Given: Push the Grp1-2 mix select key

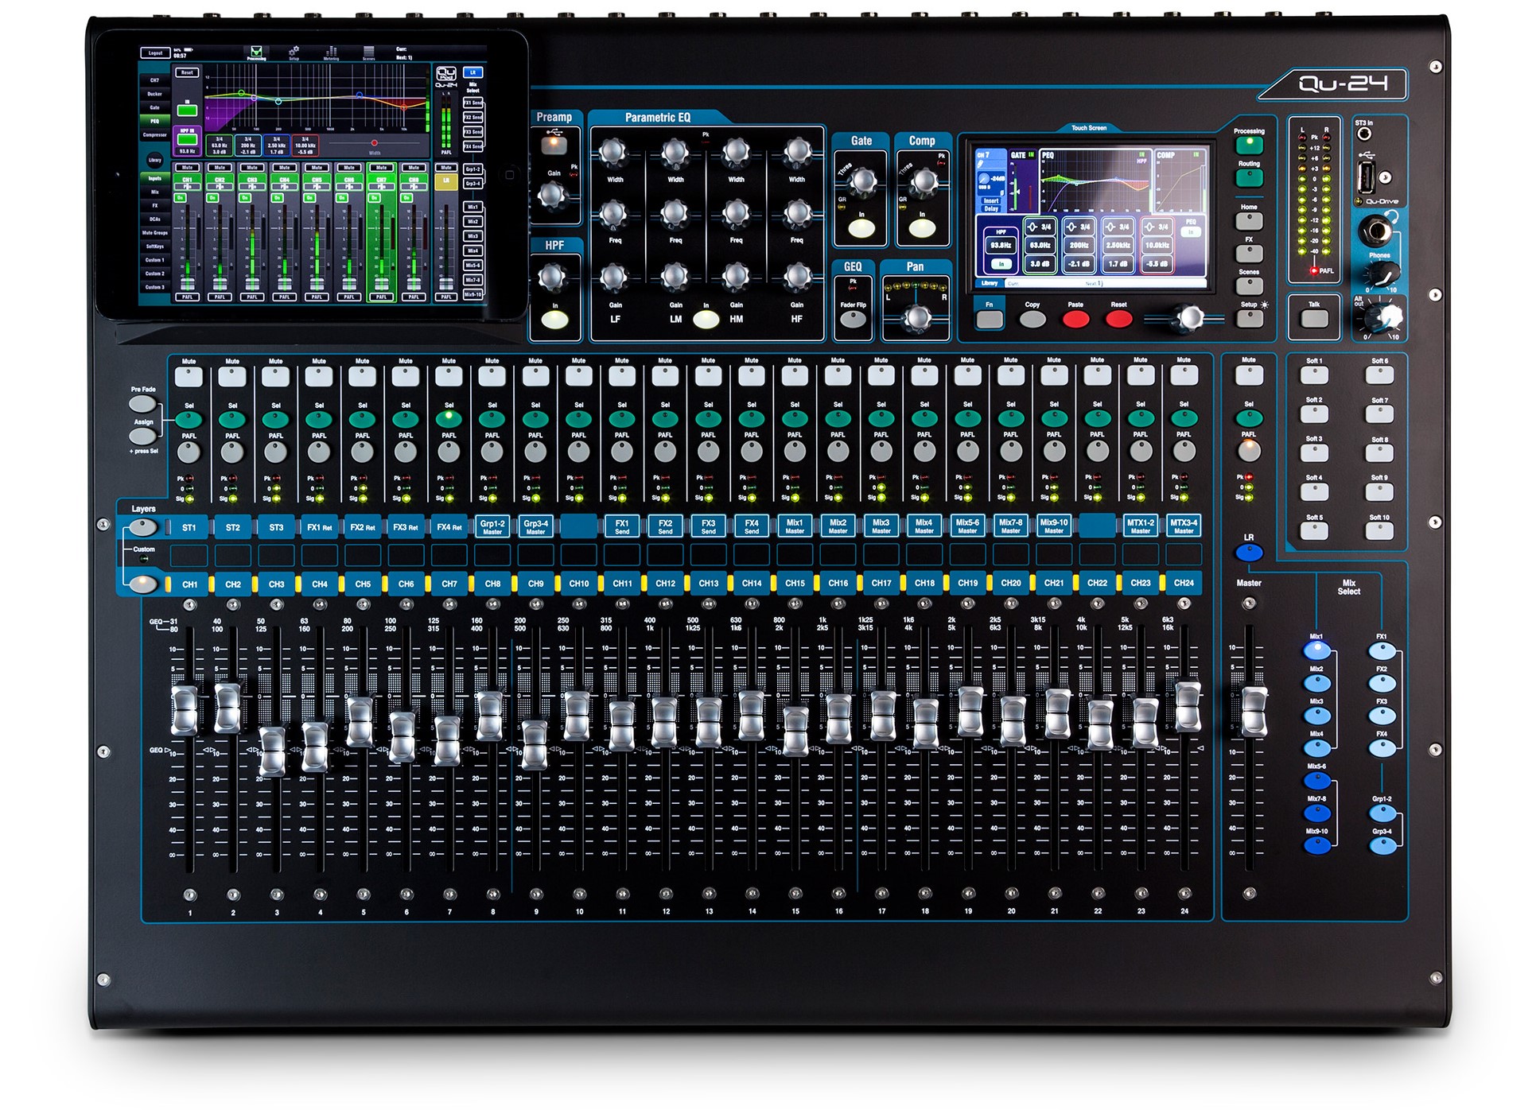Looking at the screenshot, I should point(1382,813).
